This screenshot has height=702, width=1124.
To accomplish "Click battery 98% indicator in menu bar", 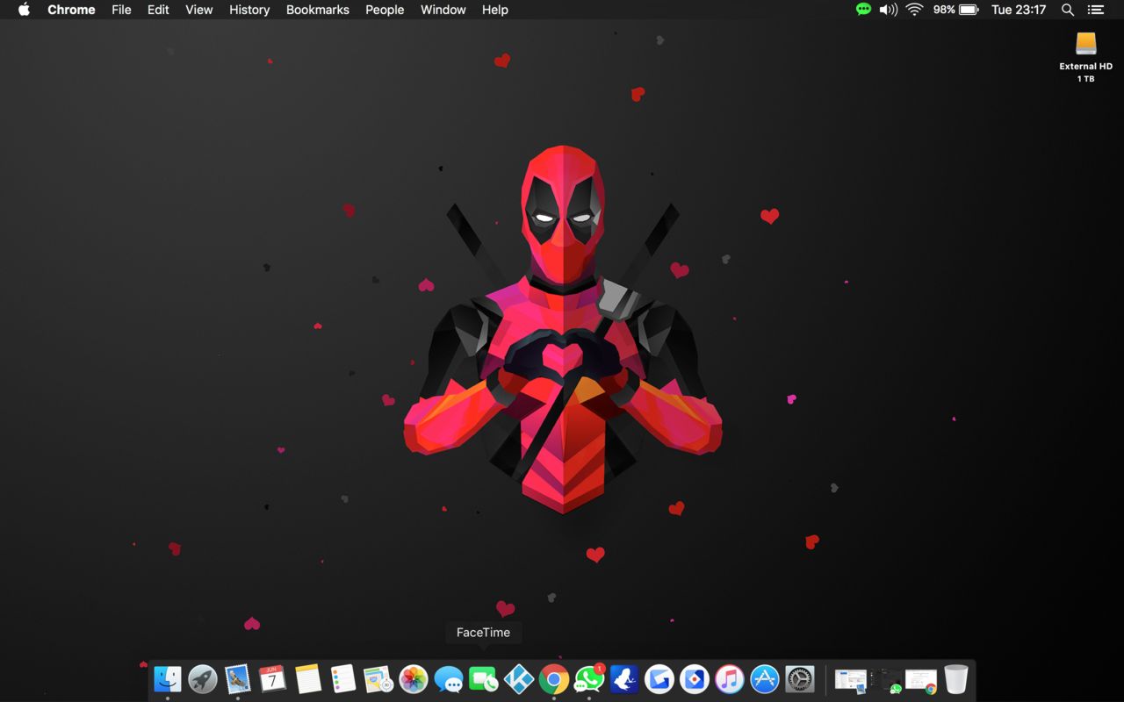I will (x=955, y=10).
